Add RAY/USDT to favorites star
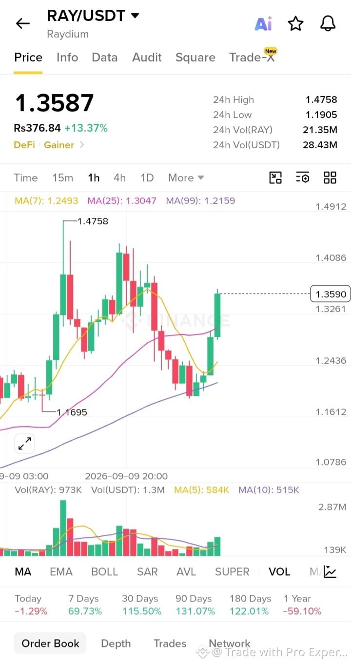This screenshot has width=351, height=664. 295,23
